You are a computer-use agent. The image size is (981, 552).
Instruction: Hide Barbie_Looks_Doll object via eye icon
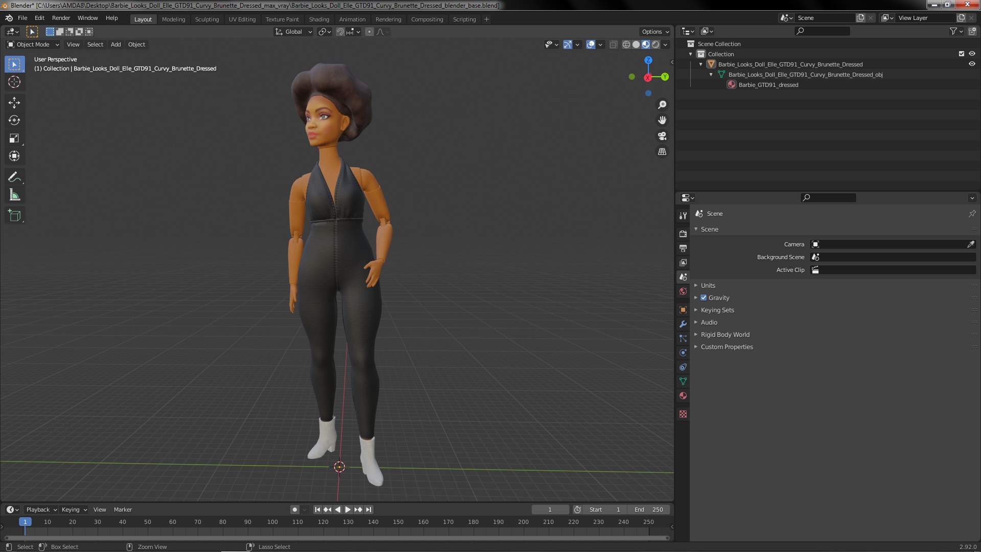click(x=972, y=64)
